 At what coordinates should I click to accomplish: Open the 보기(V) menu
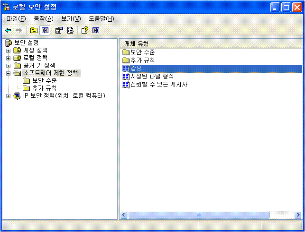point(71,18)
